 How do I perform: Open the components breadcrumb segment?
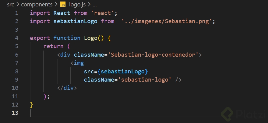(x=37, y=5)
